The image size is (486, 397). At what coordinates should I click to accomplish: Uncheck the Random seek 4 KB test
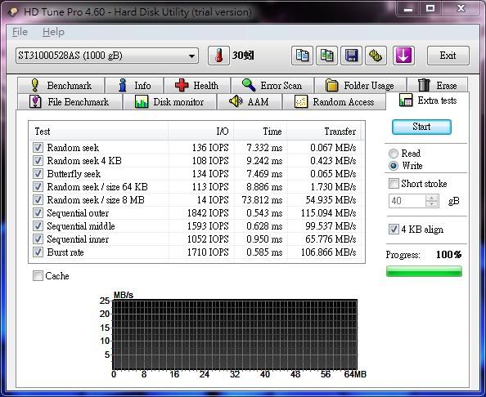point(38,161)
